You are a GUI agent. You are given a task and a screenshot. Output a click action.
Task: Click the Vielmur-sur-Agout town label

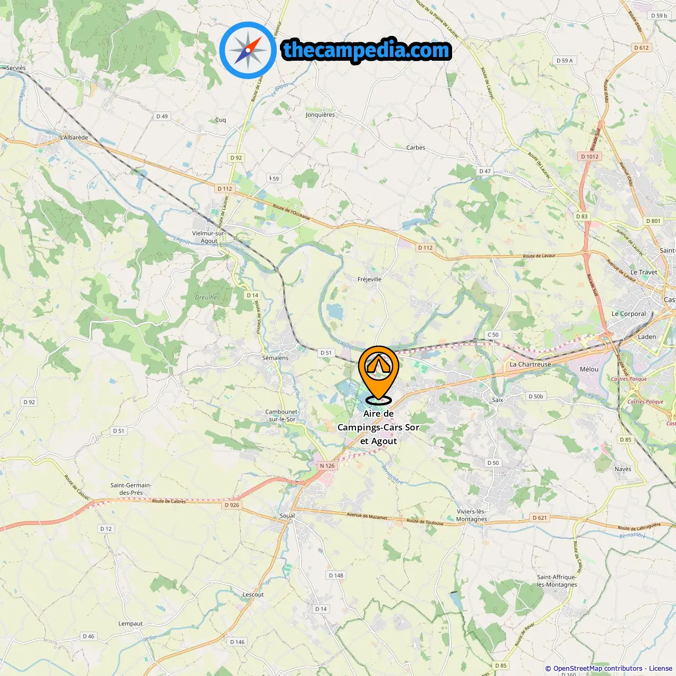pos(209,237)
